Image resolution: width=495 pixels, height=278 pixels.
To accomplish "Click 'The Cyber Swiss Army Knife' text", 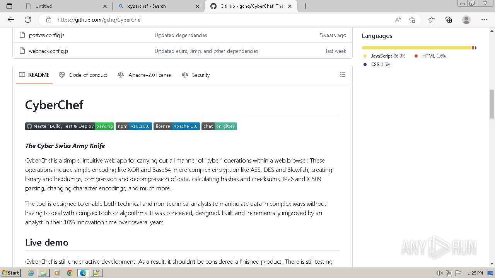I will pos(65,146).
